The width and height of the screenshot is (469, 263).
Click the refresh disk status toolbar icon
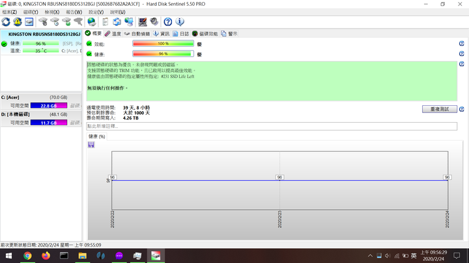click(6, 22)
